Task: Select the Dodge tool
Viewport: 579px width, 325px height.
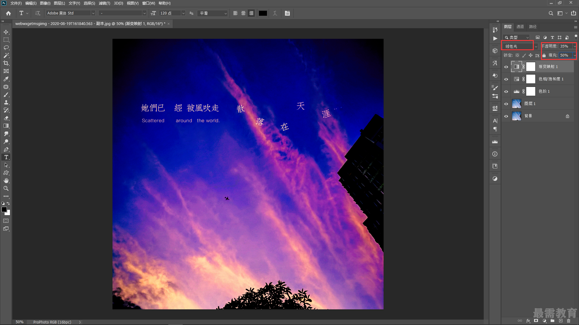Action: (x=6, y=141)
